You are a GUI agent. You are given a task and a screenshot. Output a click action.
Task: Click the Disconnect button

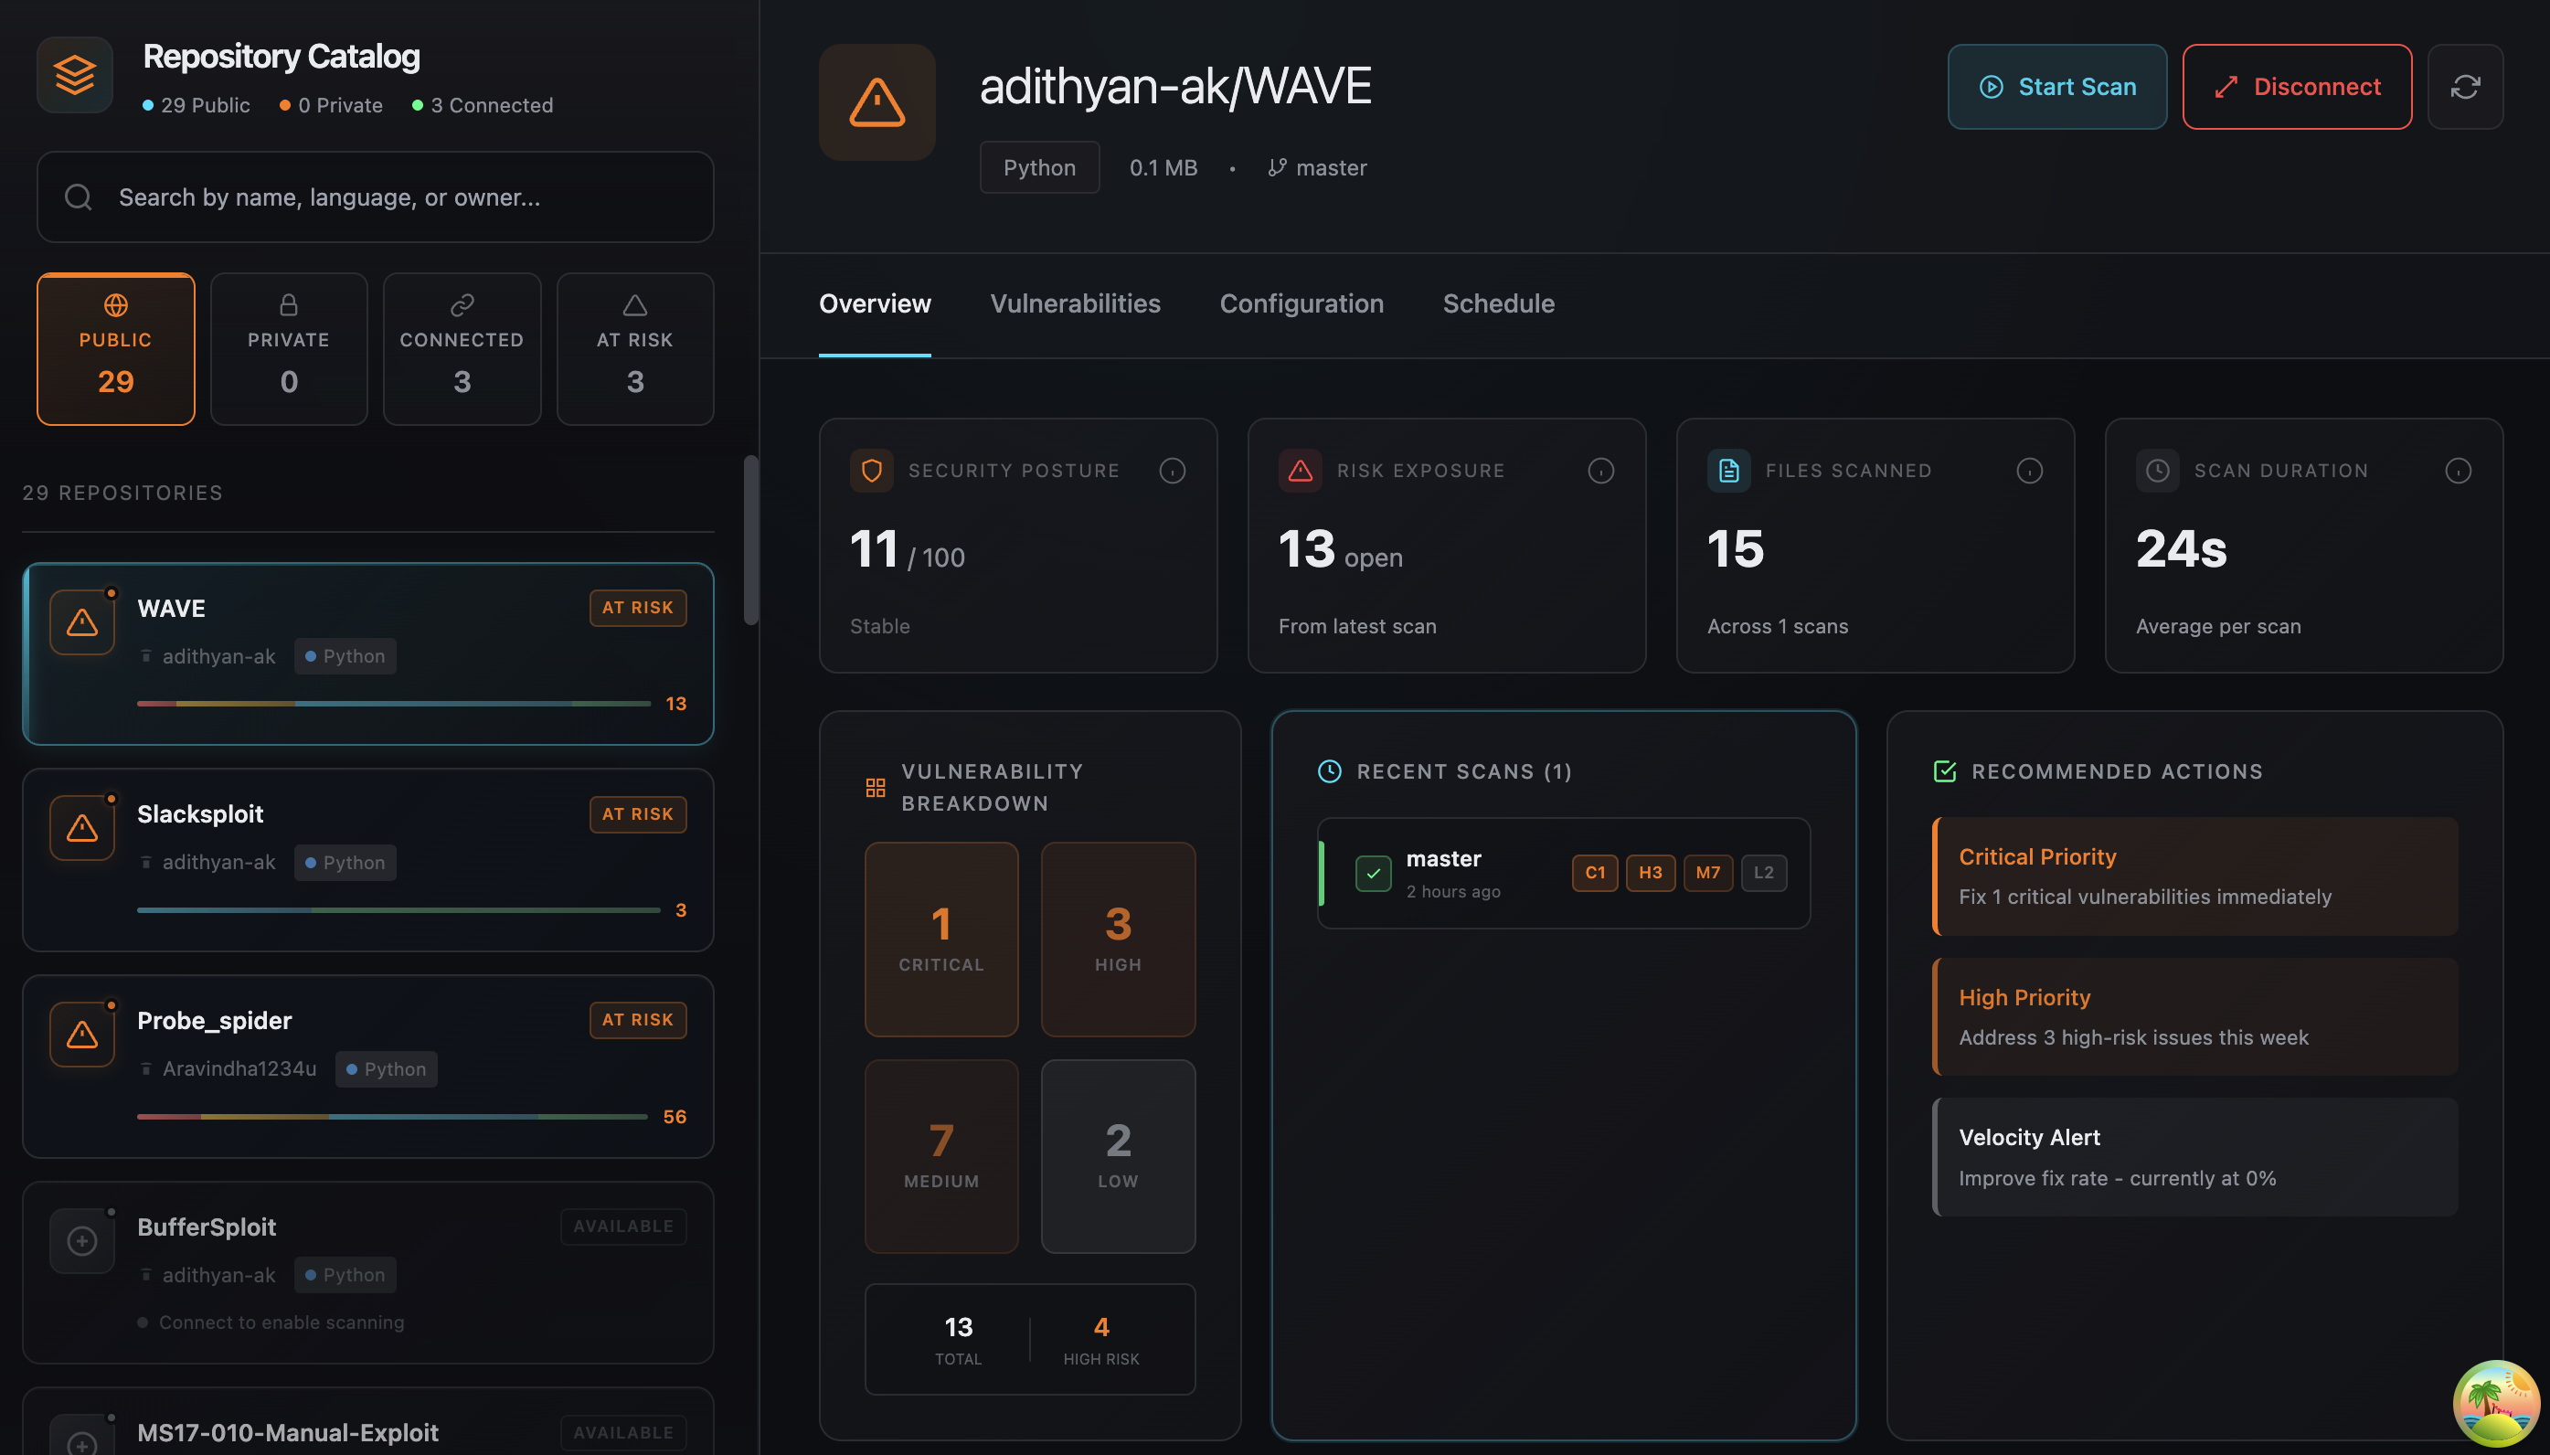point(2296,87)
